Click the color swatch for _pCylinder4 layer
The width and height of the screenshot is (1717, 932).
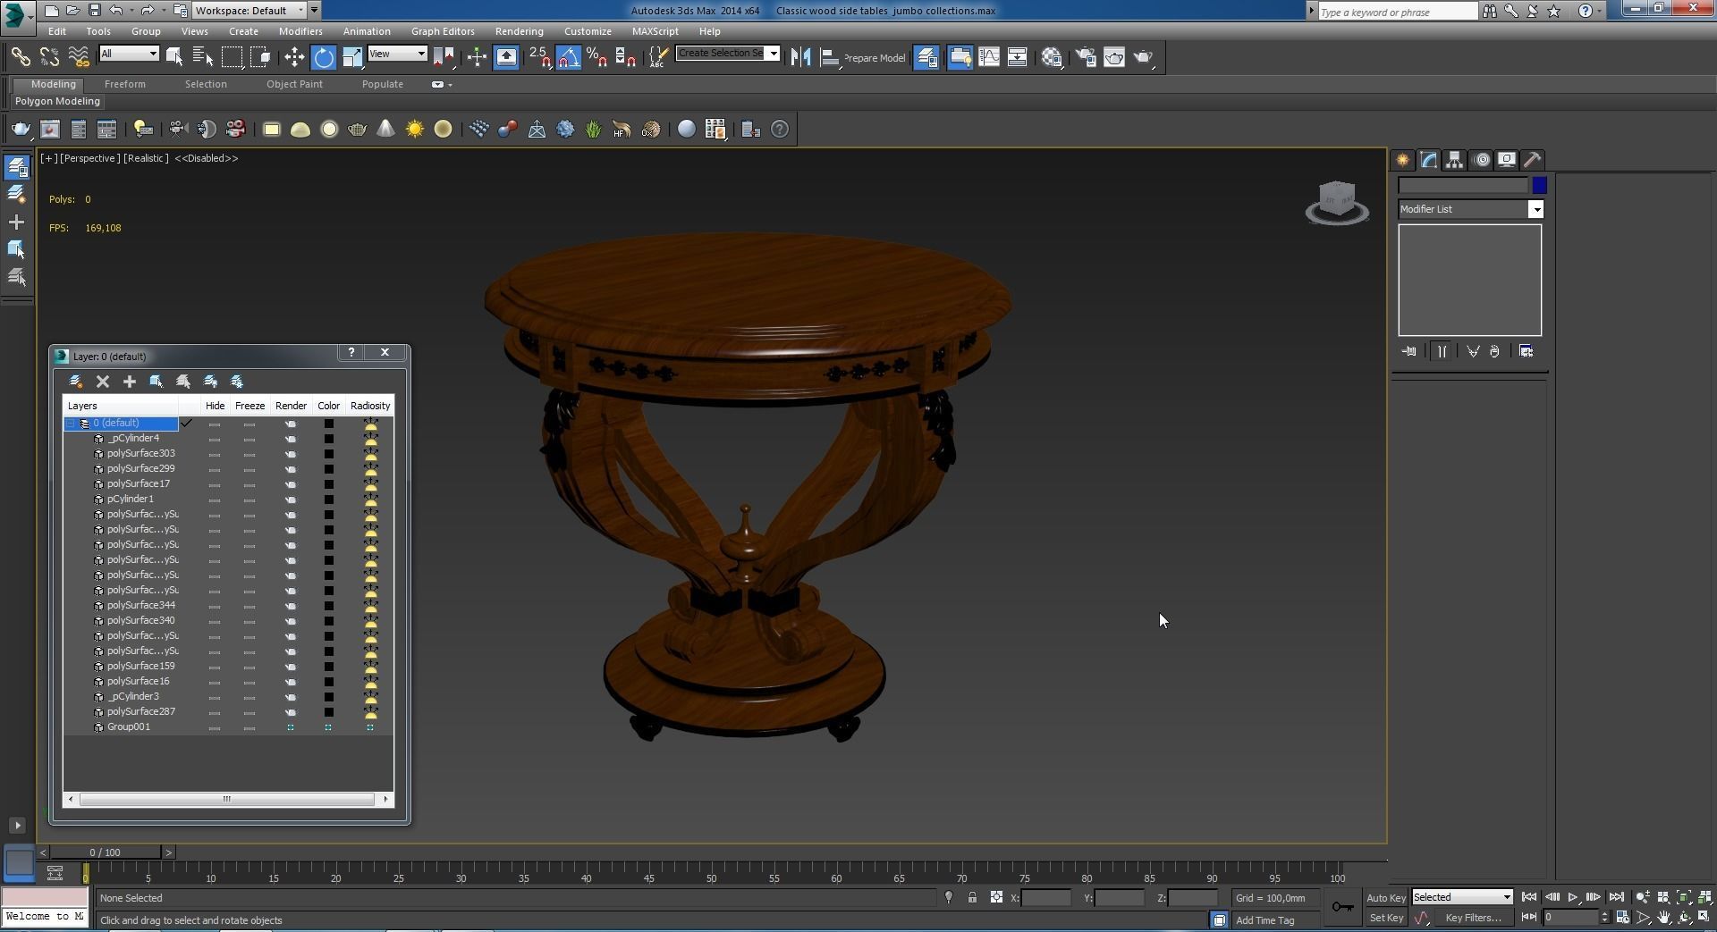(x=328, y=439)
